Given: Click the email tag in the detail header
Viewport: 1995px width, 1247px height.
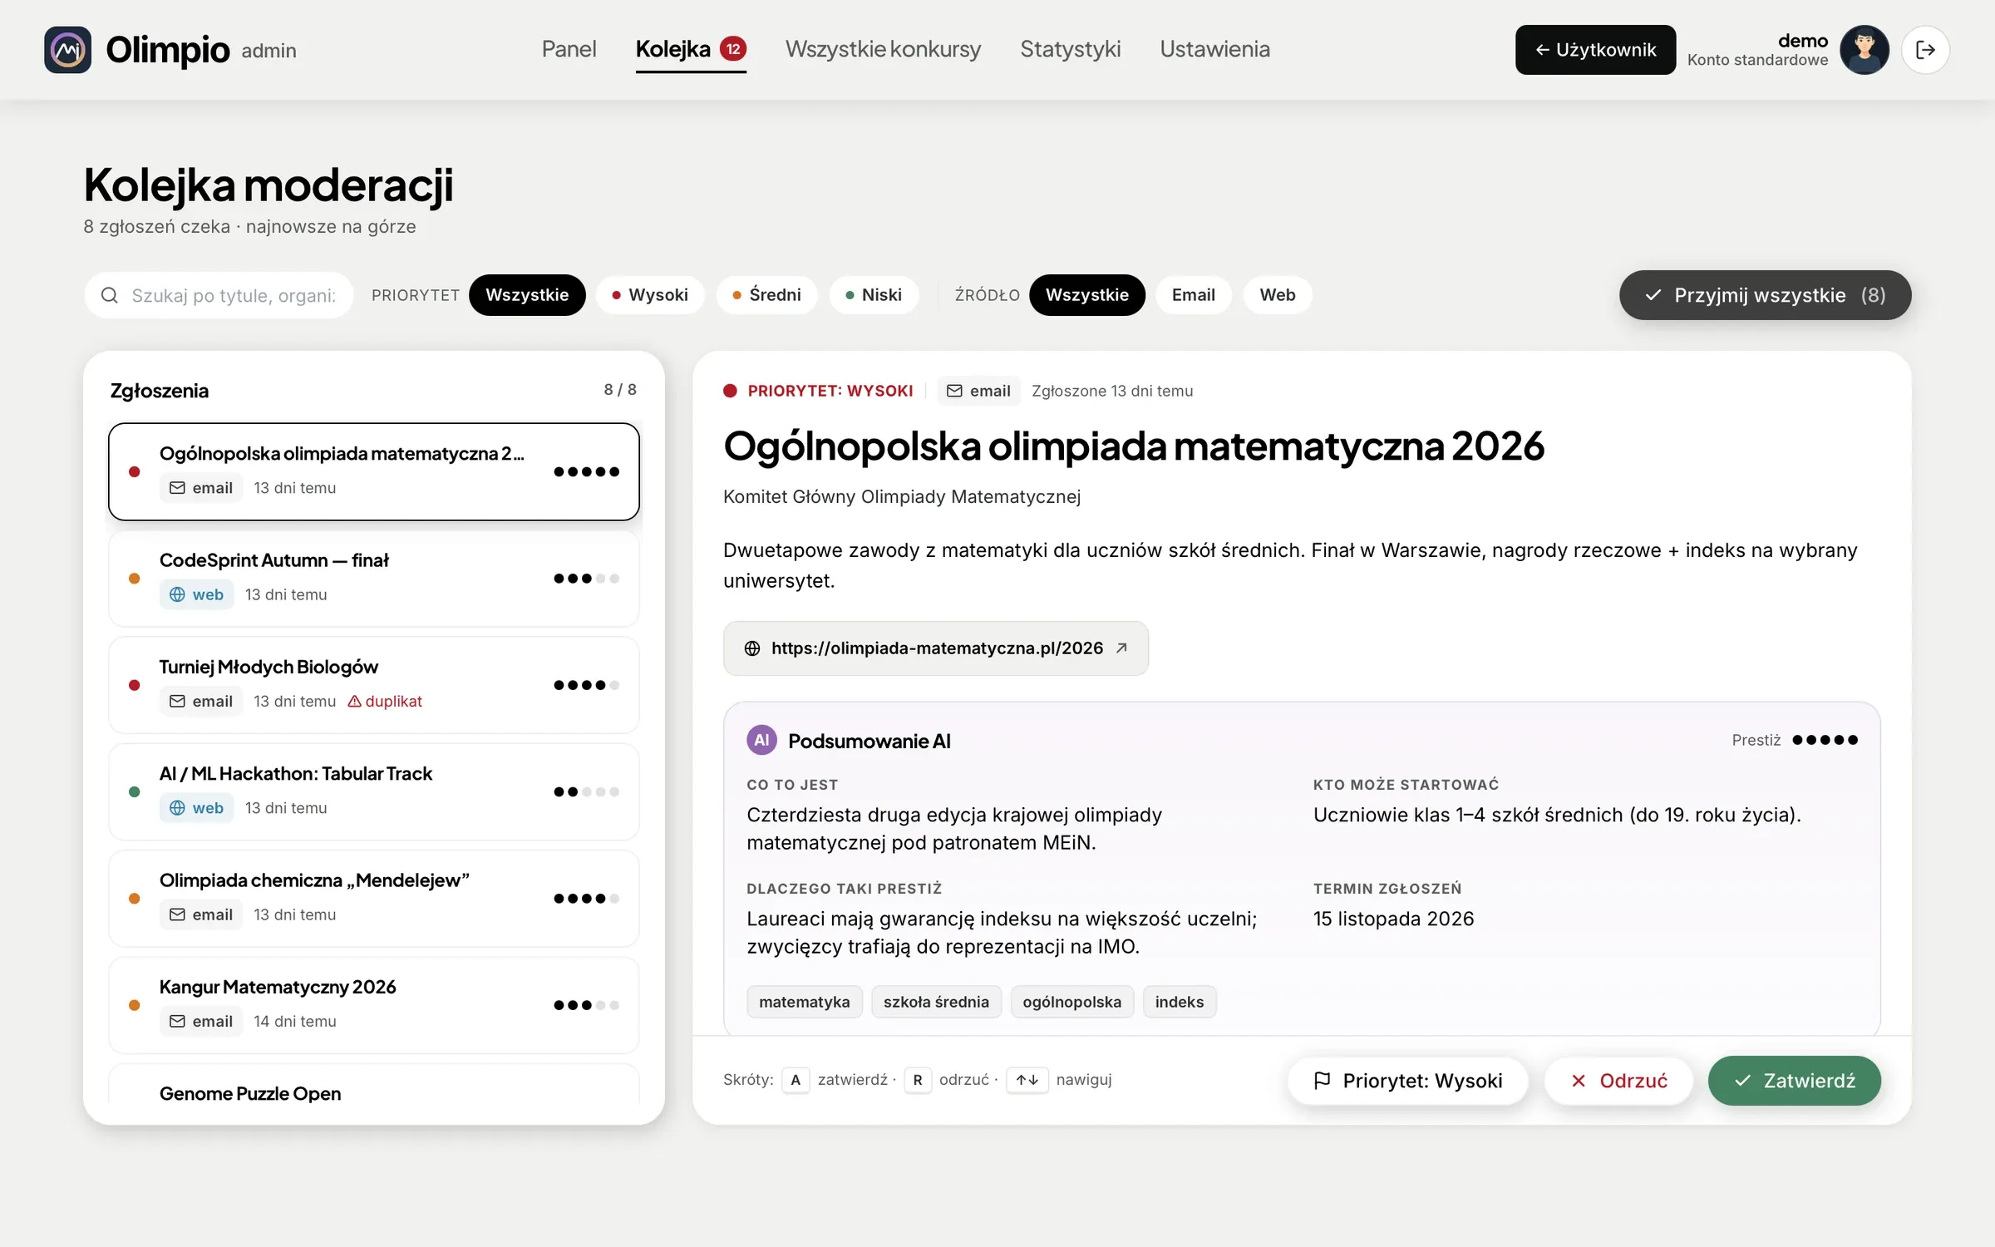Looking at the screenshot, I should [978, 391].
